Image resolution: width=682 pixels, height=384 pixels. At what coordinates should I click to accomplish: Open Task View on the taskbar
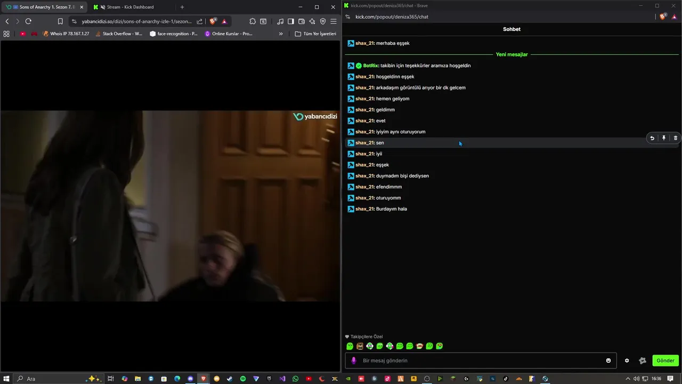(111, 379)
